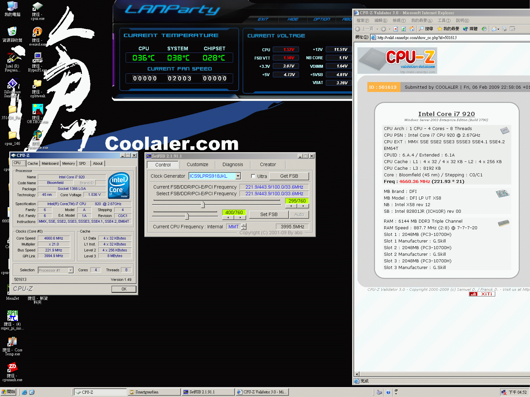530x397 pixels.
Task: Switch to Diagnosis tab in SetFSB
Action: [233, 164]
